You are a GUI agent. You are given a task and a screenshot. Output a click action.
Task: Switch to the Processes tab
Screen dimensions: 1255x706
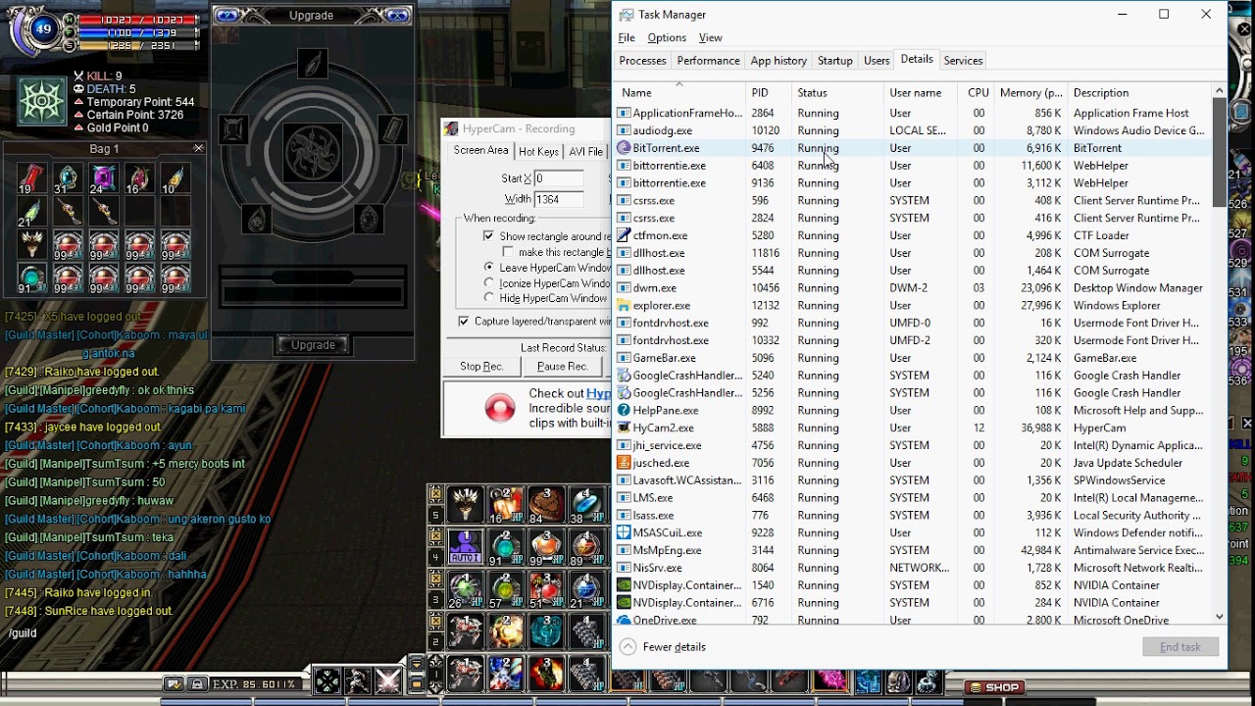coord(643,61)
